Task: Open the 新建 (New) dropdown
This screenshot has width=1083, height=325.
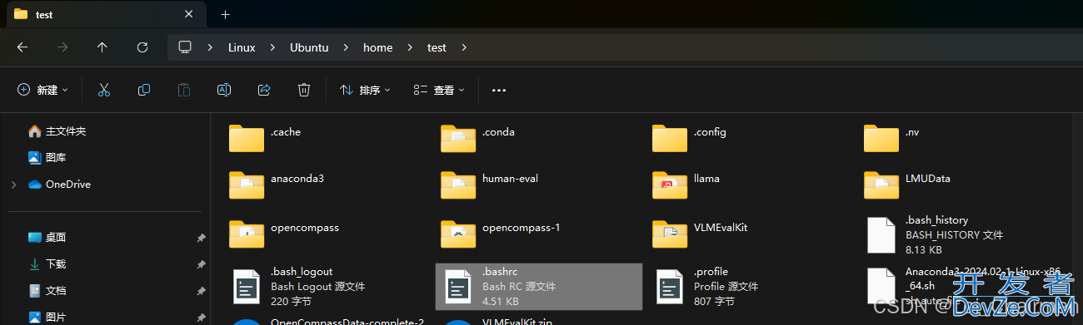Action: 43,90
